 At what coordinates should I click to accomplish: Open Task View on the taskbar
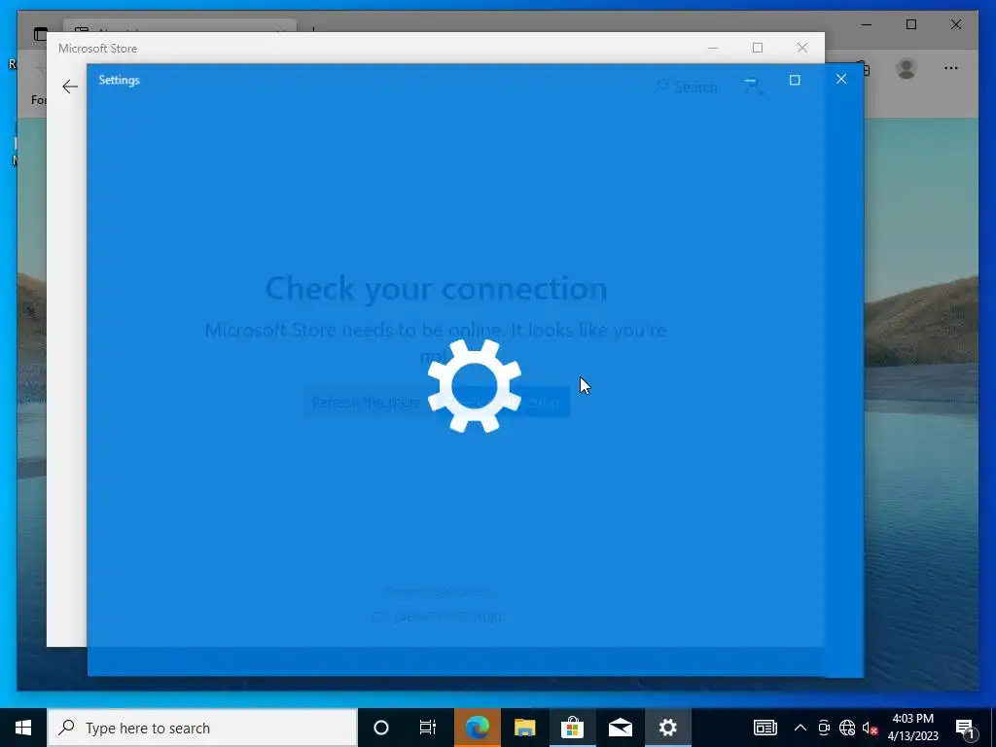tap(428, 728)
